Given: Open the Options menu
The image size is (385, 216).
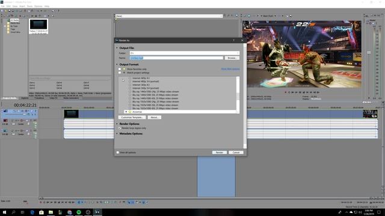Looking at the screenshot, I should [x=38, y=6].
